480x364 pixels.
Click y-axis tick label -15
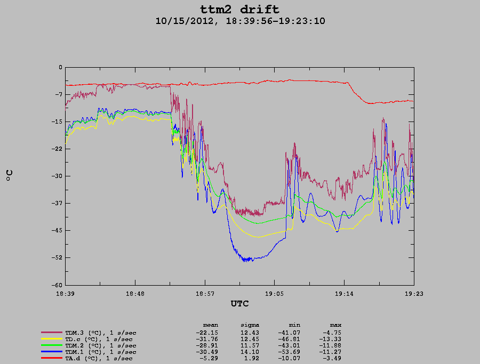[57, 122]
